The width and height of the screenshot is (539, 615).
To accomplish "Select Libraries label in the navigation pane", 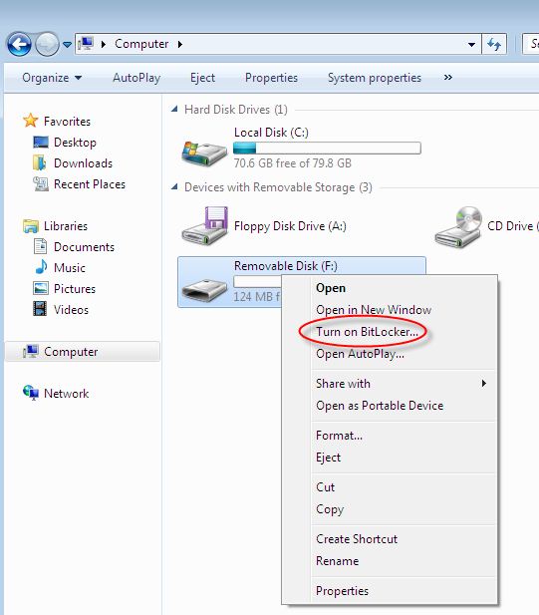I will 66,226.
